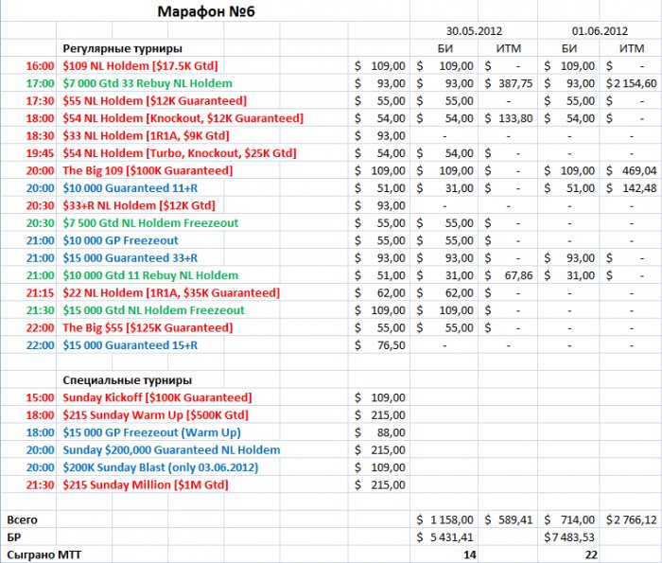Viewport: 662px width, 563px height.
Task: Select the "БИ" header under 30.05.2012
Action: (x=445, y=48)
